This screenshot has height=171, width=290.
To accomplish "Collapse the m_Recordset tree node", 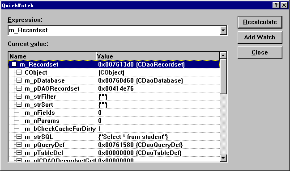I will coord(14,64).
